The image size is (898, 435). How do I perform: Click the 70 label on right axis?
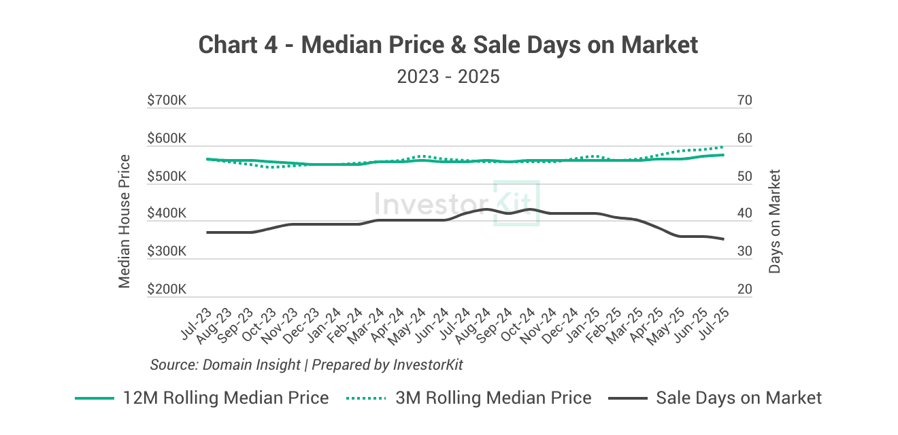tap(745, 101)
